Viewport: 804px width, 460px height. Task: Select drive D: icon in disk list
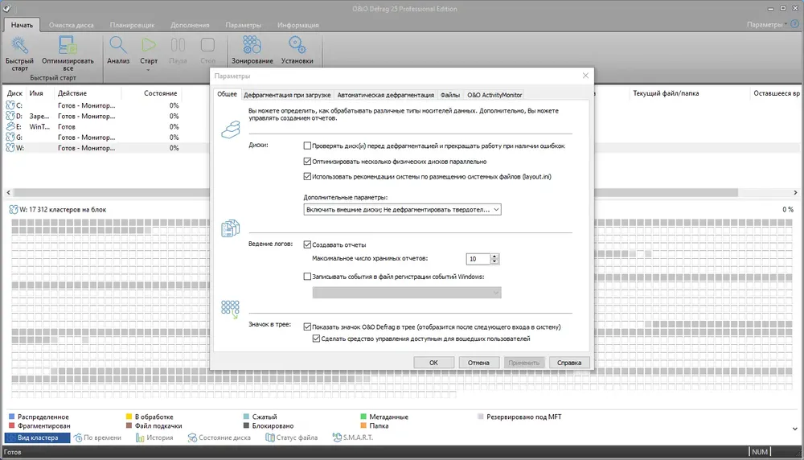click(10, 116)
